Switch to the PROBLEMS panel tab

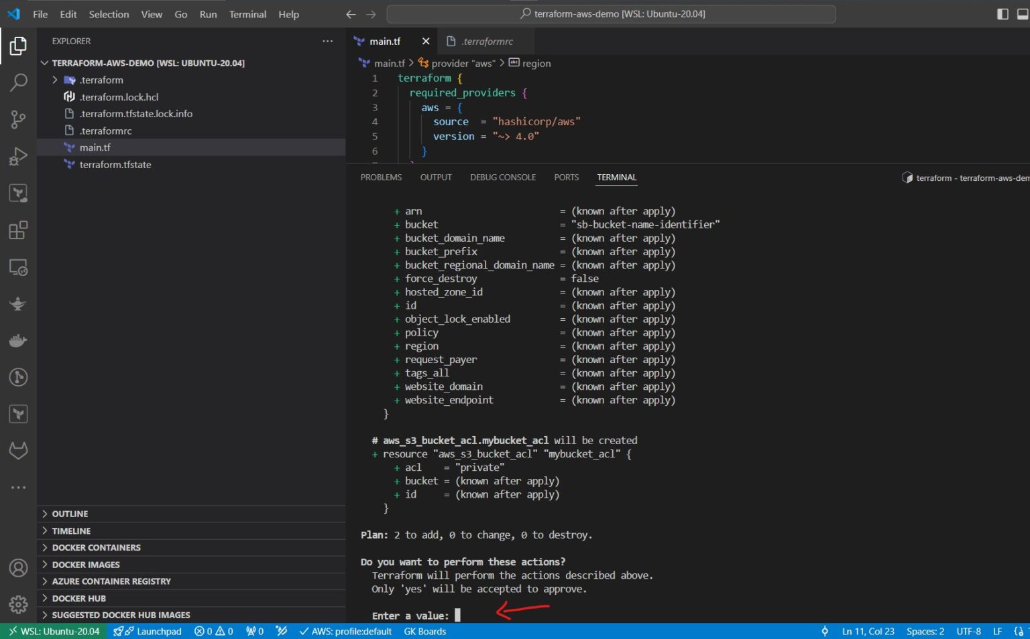tap(381, 177)
